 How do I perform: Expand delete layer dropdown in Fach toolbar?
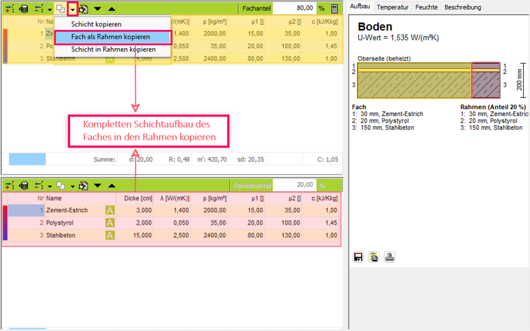(50, 9)
